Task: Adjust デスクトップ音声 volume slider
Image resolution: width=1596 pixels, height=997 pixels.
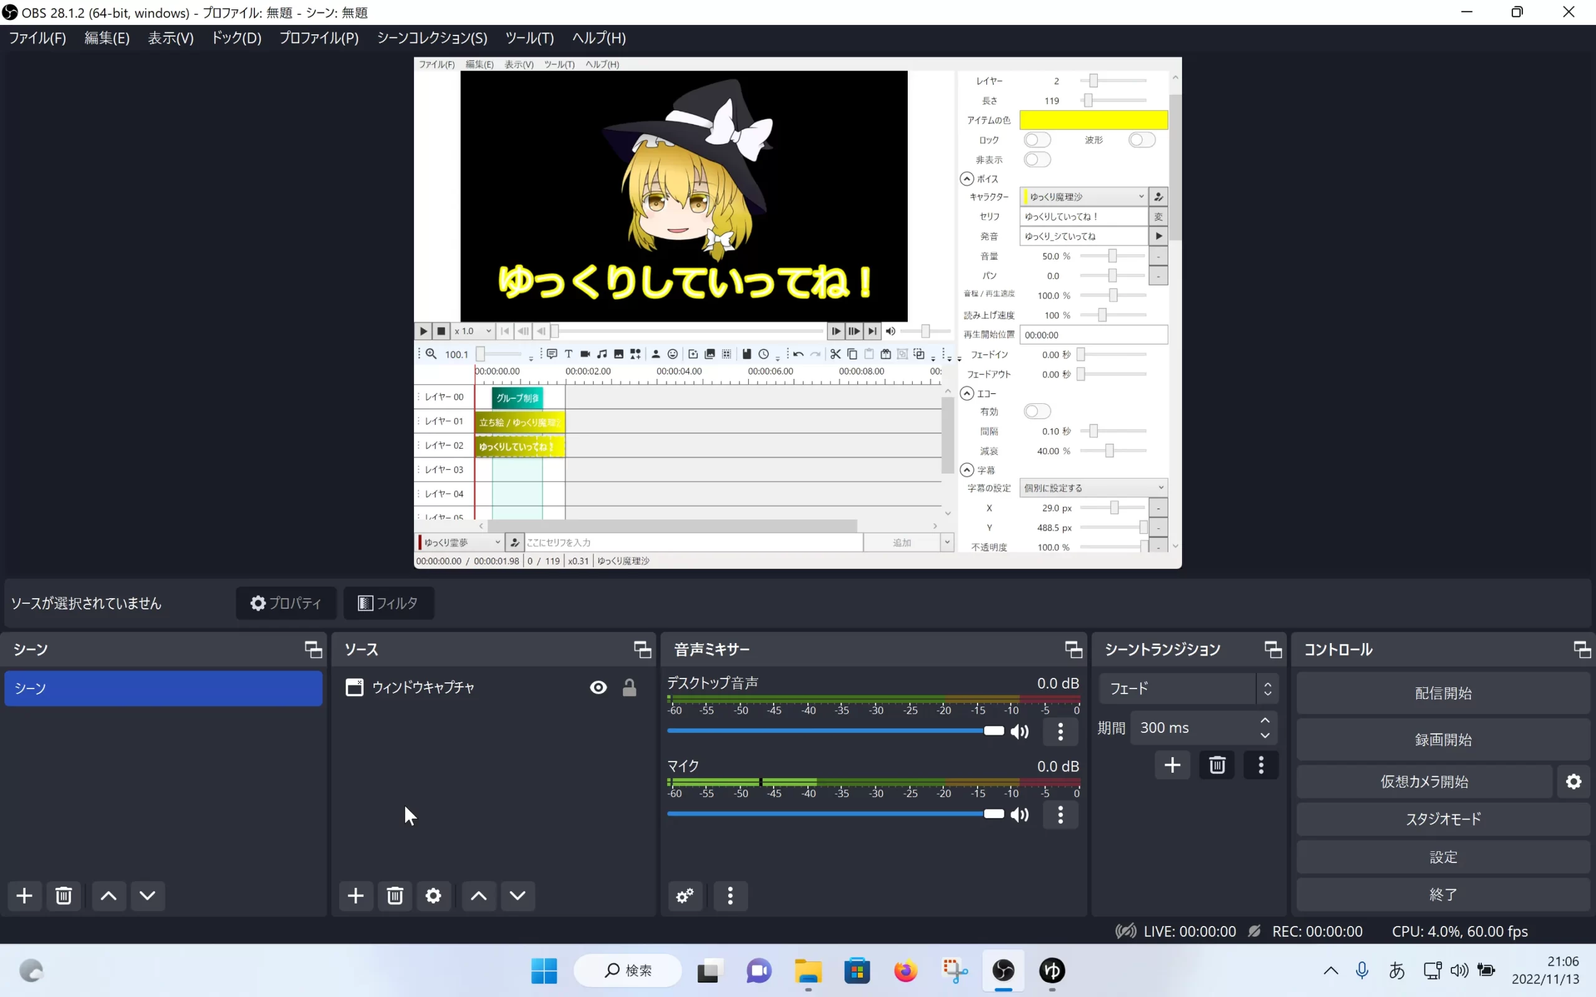Action: click(835, 730)
